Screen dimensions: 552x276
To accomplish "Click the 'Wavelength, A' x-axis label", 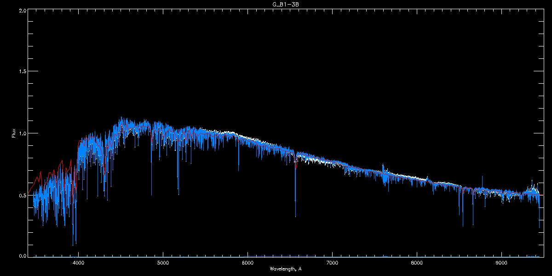I will [x=286, y=269].
